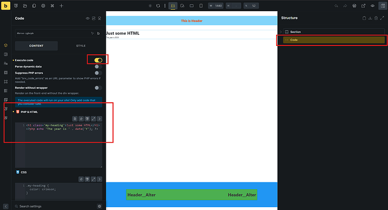Click the eye icon in Code panel header
Image resolution: width=388 pixels, height=210 pixels.
tap(88, 19)
